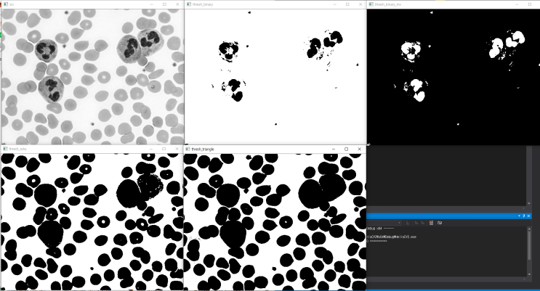
Task: Minimize the thresh_binary_inv window
Action: pos(517,4)
